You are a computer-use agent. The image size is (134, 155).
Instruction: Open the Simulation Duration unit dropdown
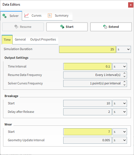point(124,49)
